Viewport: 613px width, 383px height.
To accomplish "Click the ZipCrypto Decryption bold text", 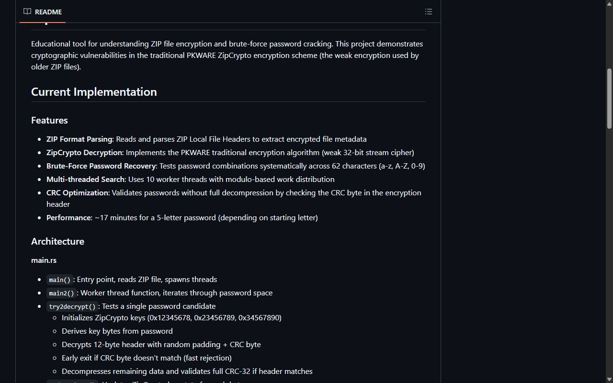I will tap(84, 153).
